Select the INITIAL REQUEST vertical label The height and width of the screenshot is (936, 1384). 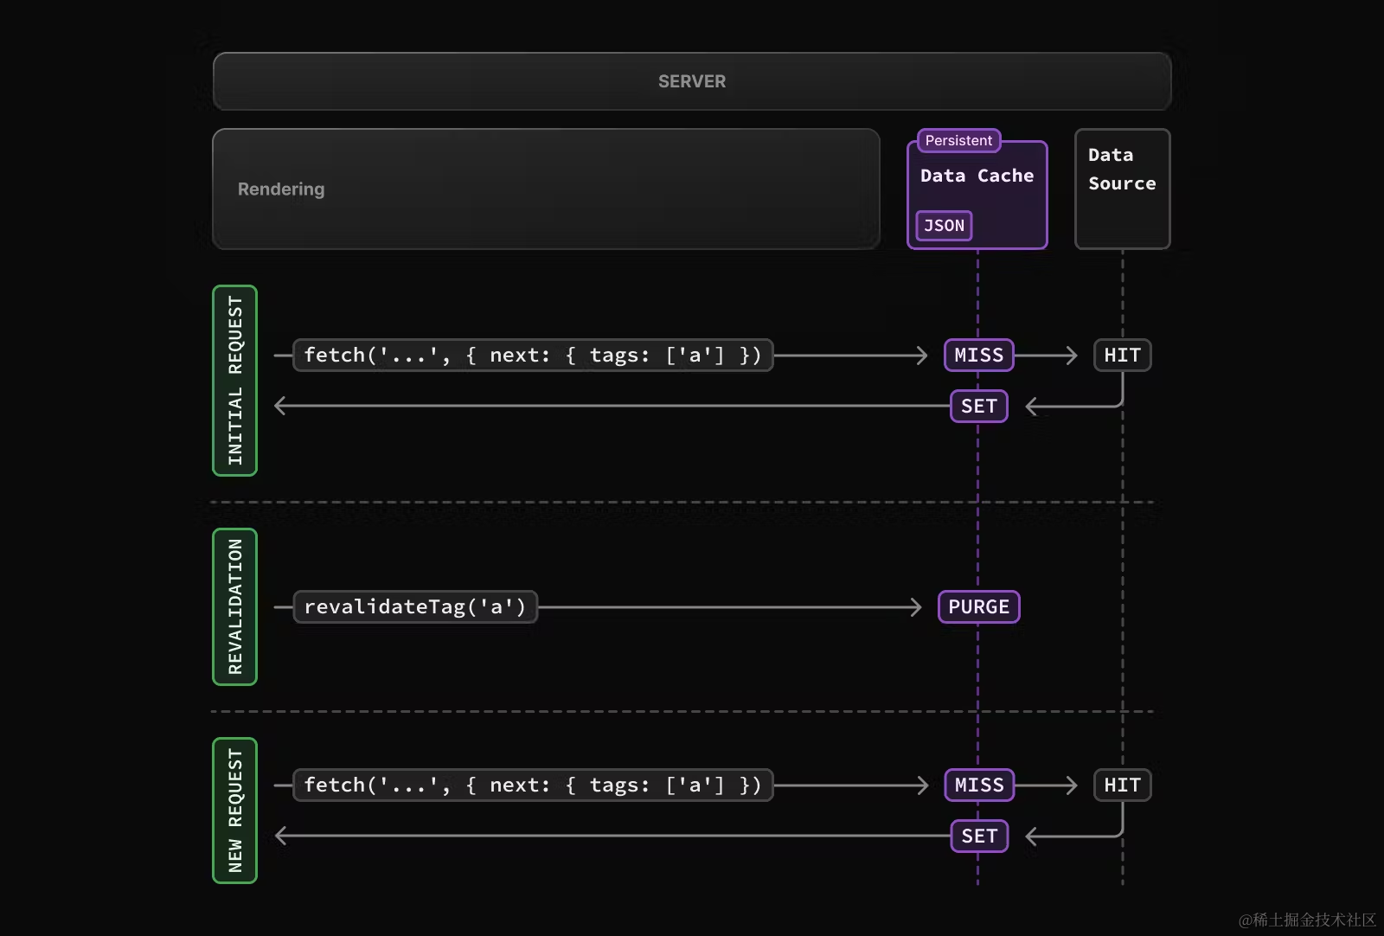click(235, 381)
